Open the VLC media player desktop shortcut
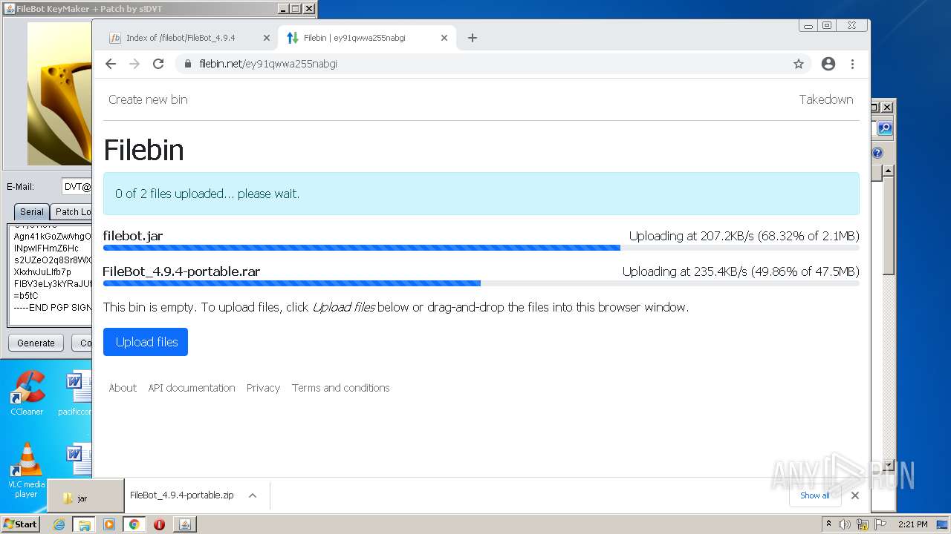 pyautogui.click(x=27, y=470)
